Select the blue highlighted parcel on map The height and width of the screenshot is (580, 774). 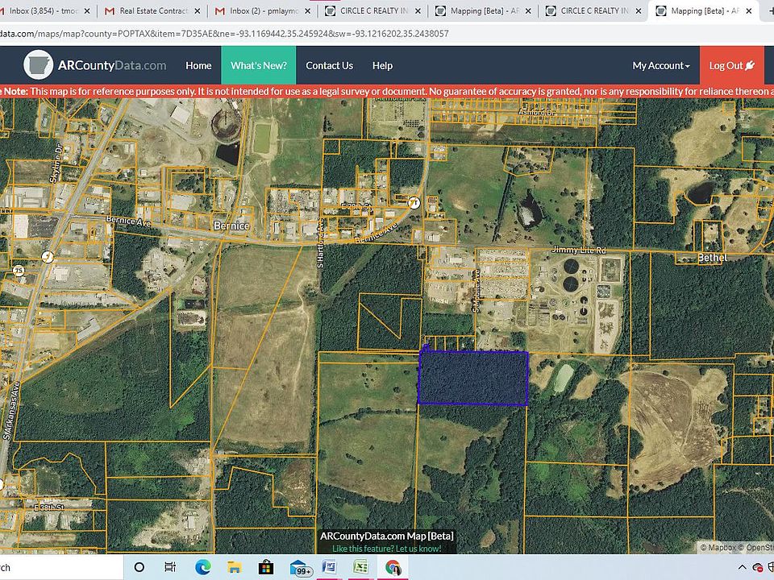(473, 378)
